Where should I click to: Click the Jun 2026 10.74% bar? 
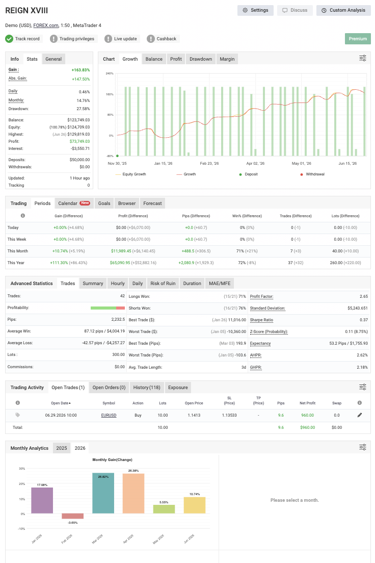tap(195, 505)
